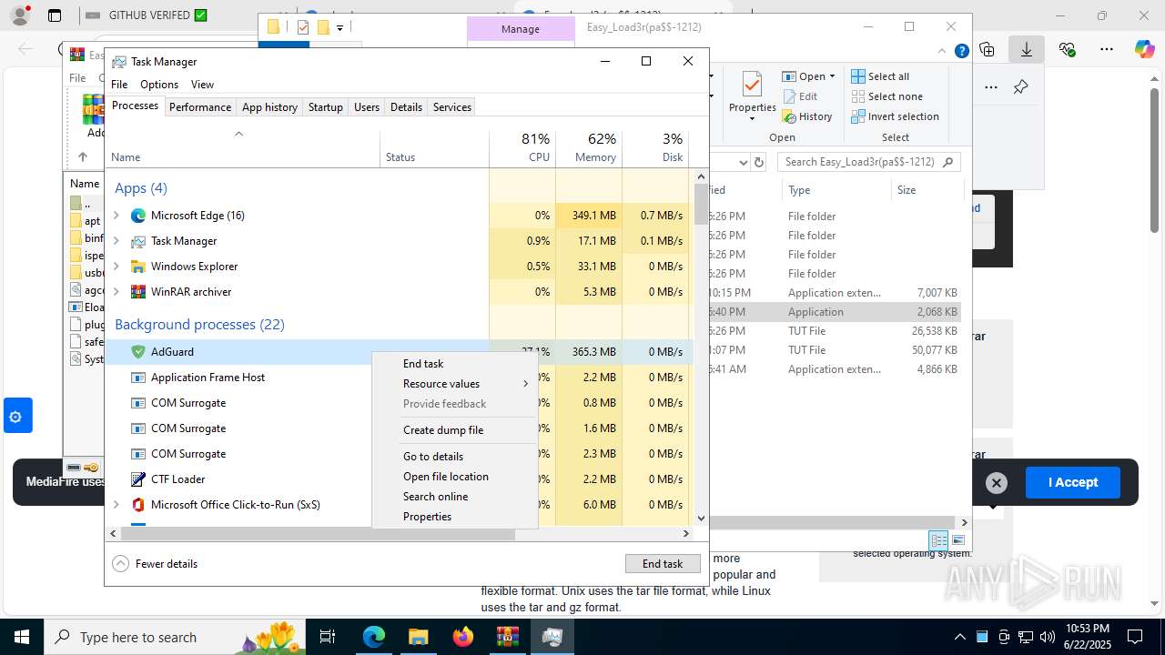This screenshot has height=655, width=1165.
Task: Open Task View on the taskbar
Action: (x=328, y=637)
